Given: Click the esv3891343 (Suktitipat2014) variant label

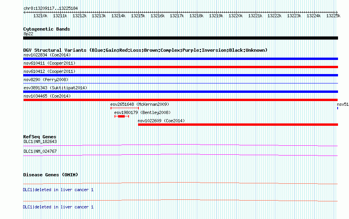Looking at the screenshot, I should click(x=55, y=88).
